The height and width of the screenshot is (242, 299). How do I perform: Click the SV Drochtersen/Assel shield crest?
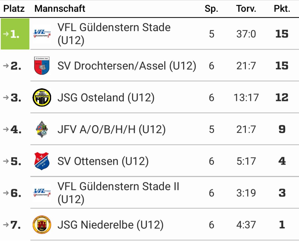(x=42, y=66)
